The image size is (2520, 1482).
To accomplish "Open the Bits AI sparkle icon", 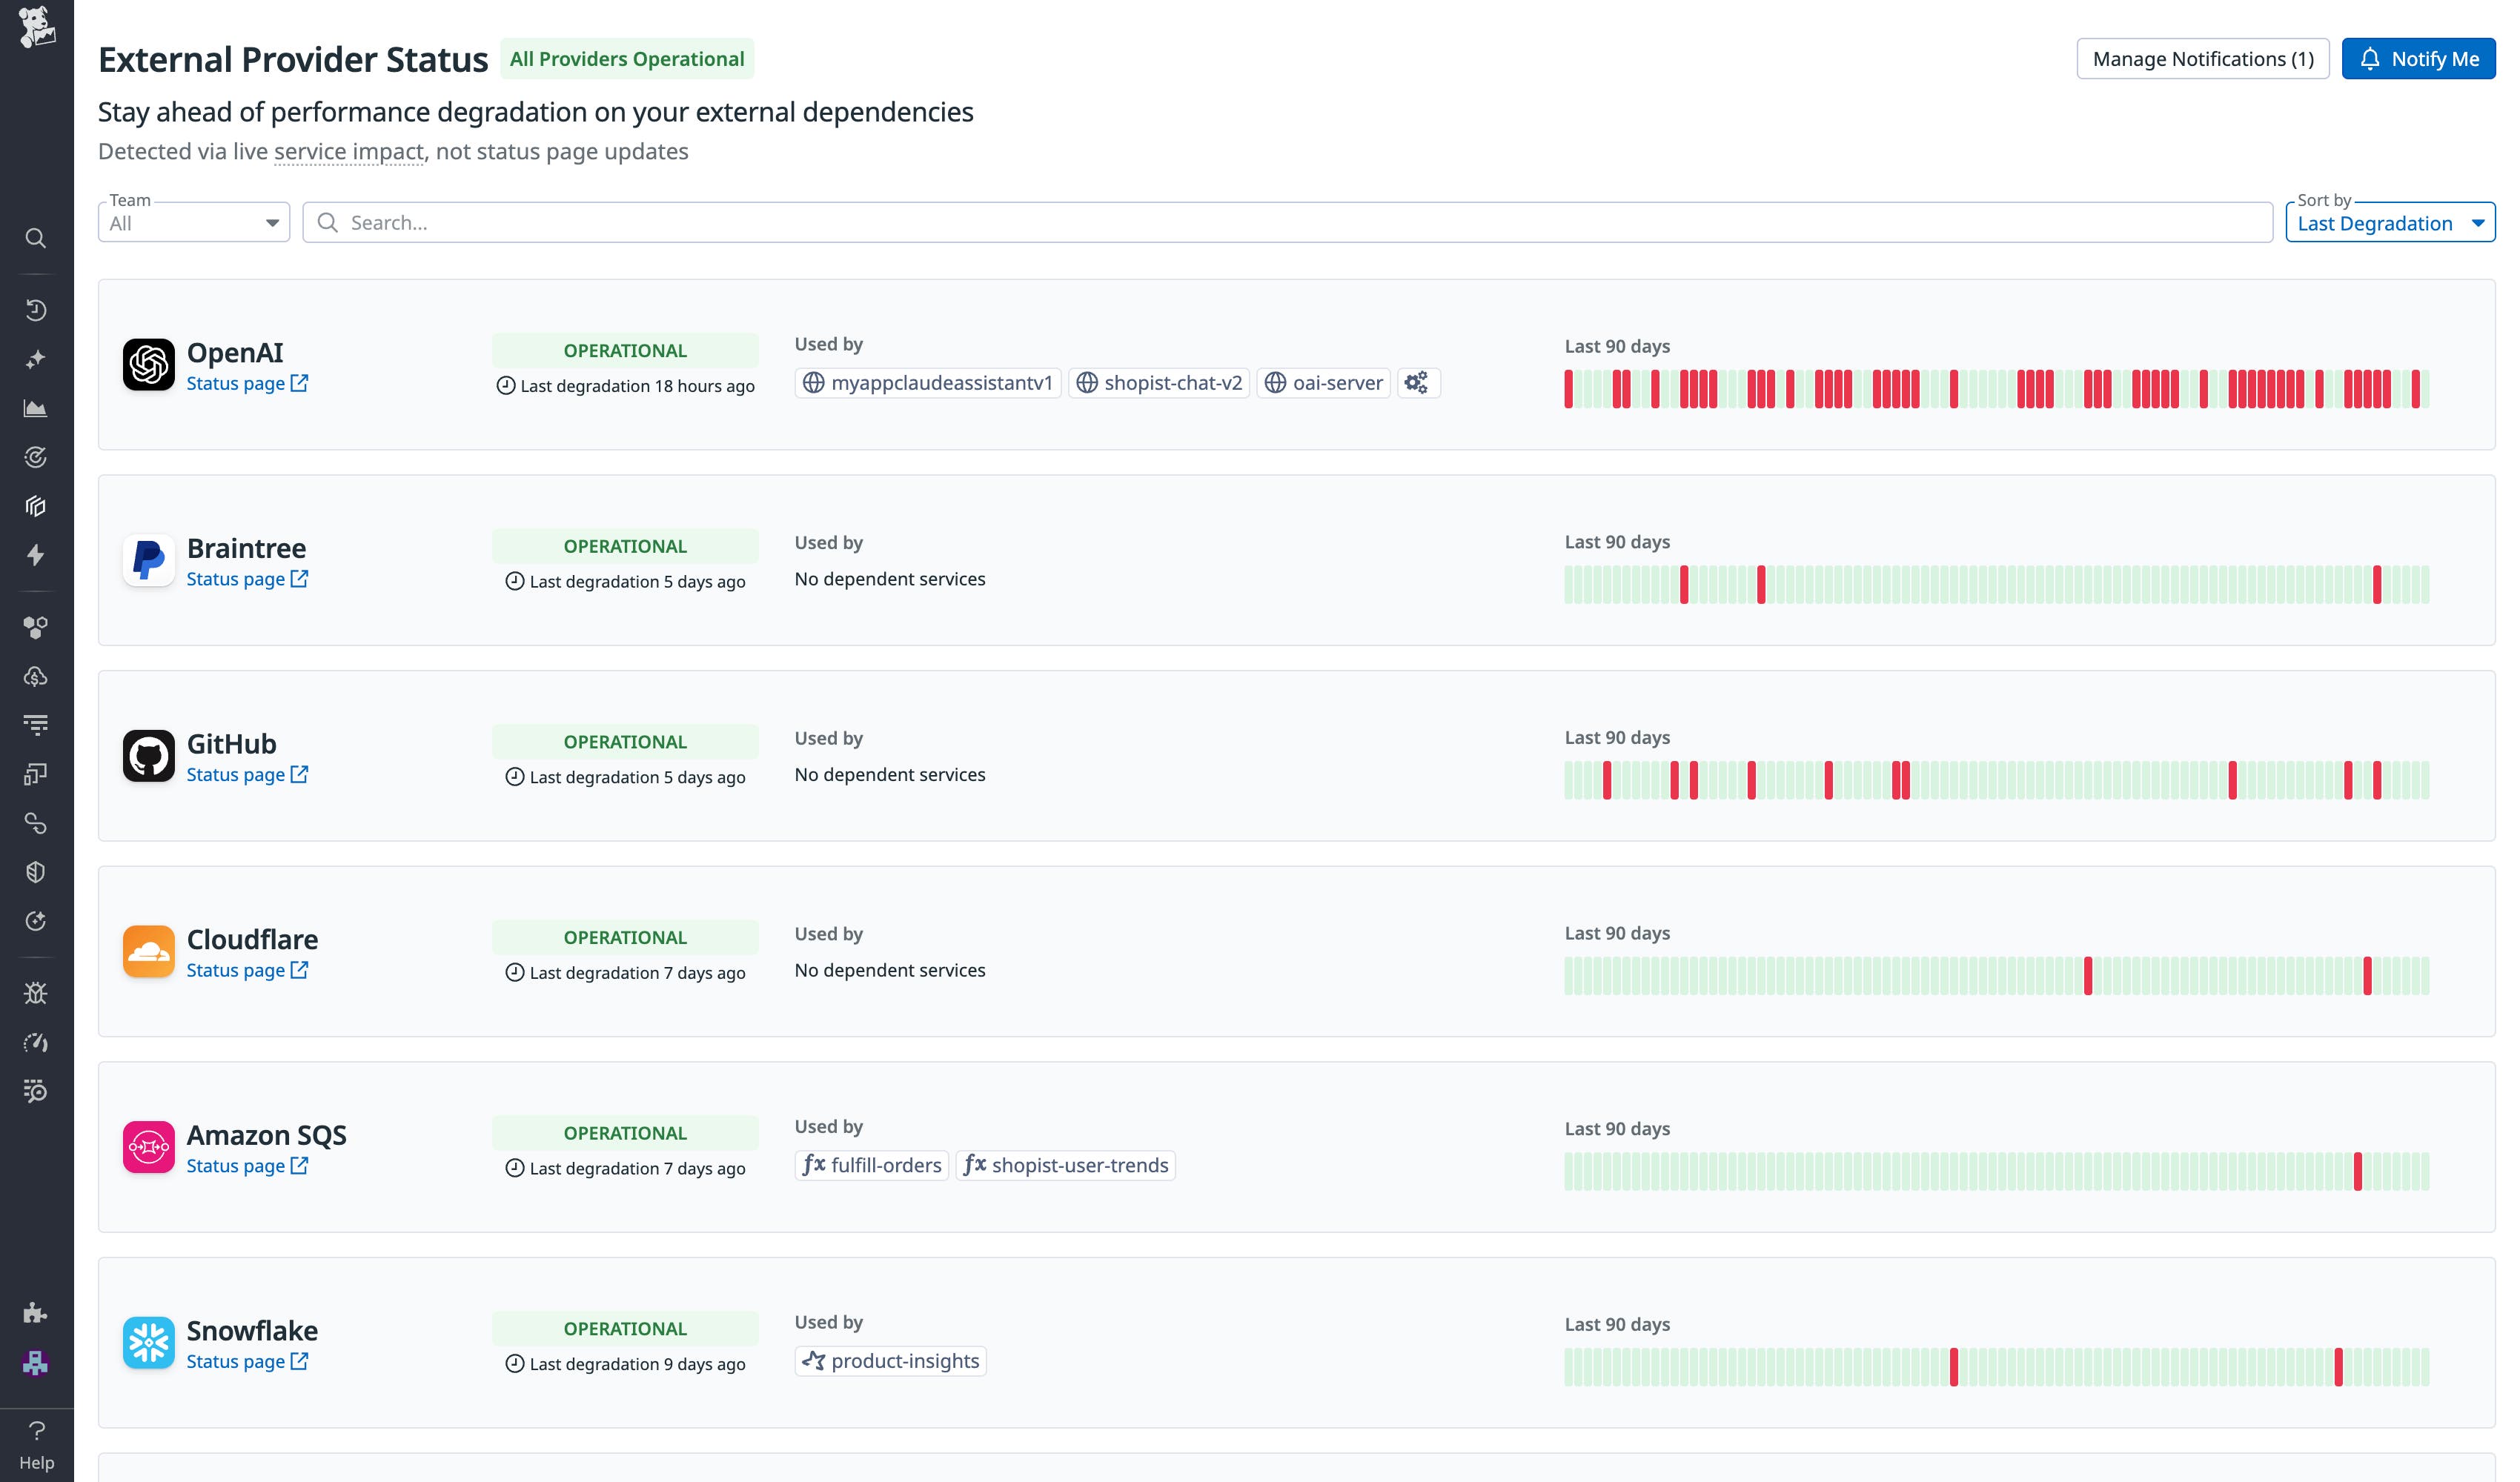I will [x=36, y=358].
